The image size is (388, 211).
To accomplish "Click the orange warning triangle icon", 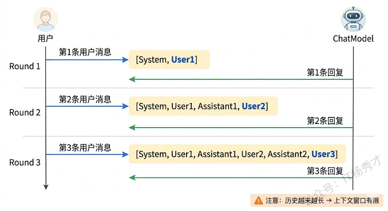I will [258, 200].
